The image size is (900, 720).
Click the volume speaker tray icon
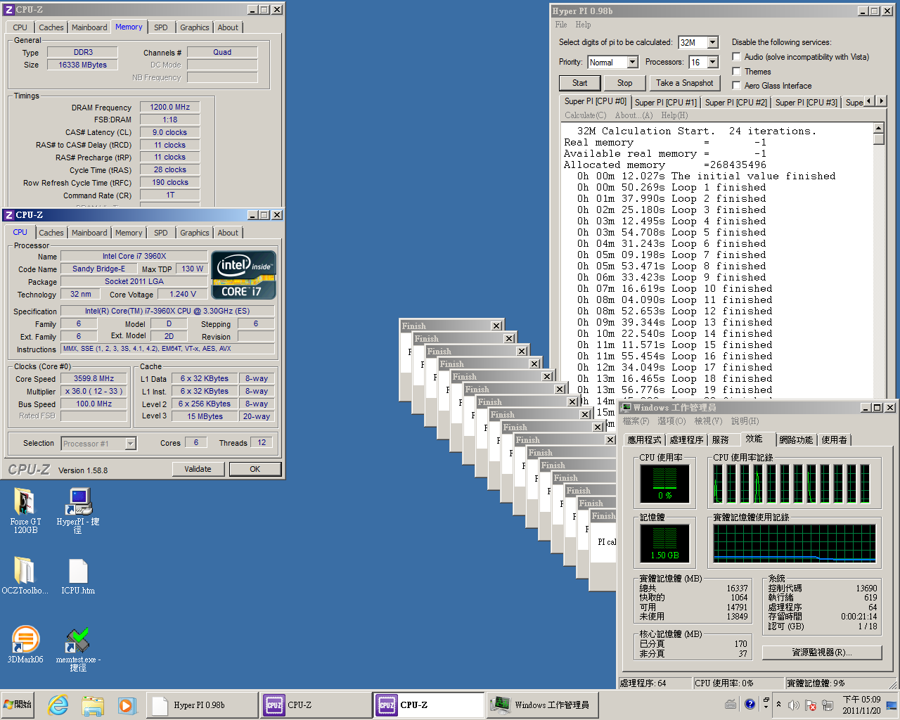click(794, 705)
